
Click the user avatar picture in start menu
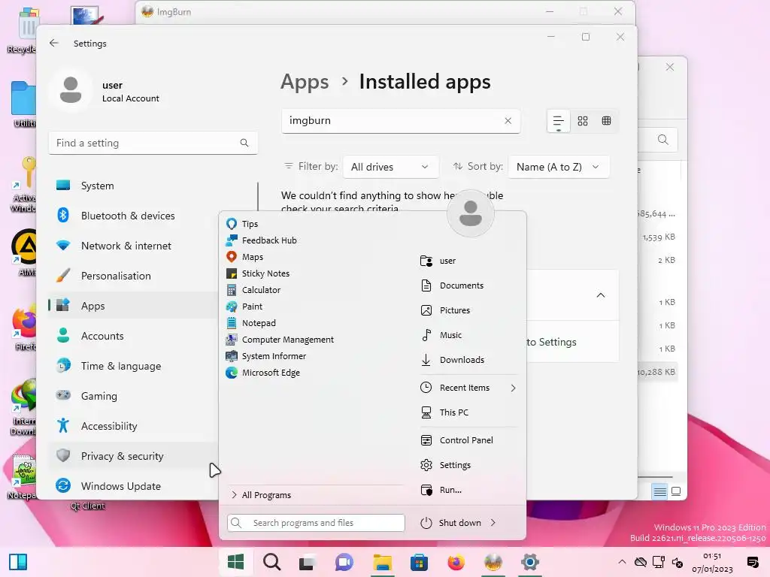(x=471, y=213)
